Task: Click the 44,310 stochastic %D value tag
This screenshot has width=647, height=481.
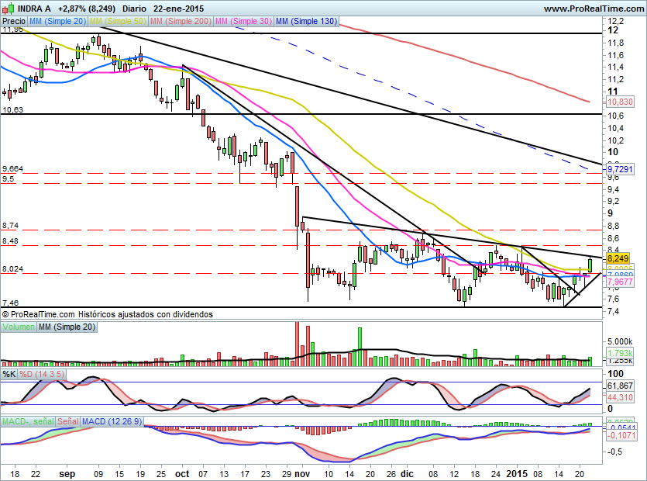Action: click(x=619, y=397)
